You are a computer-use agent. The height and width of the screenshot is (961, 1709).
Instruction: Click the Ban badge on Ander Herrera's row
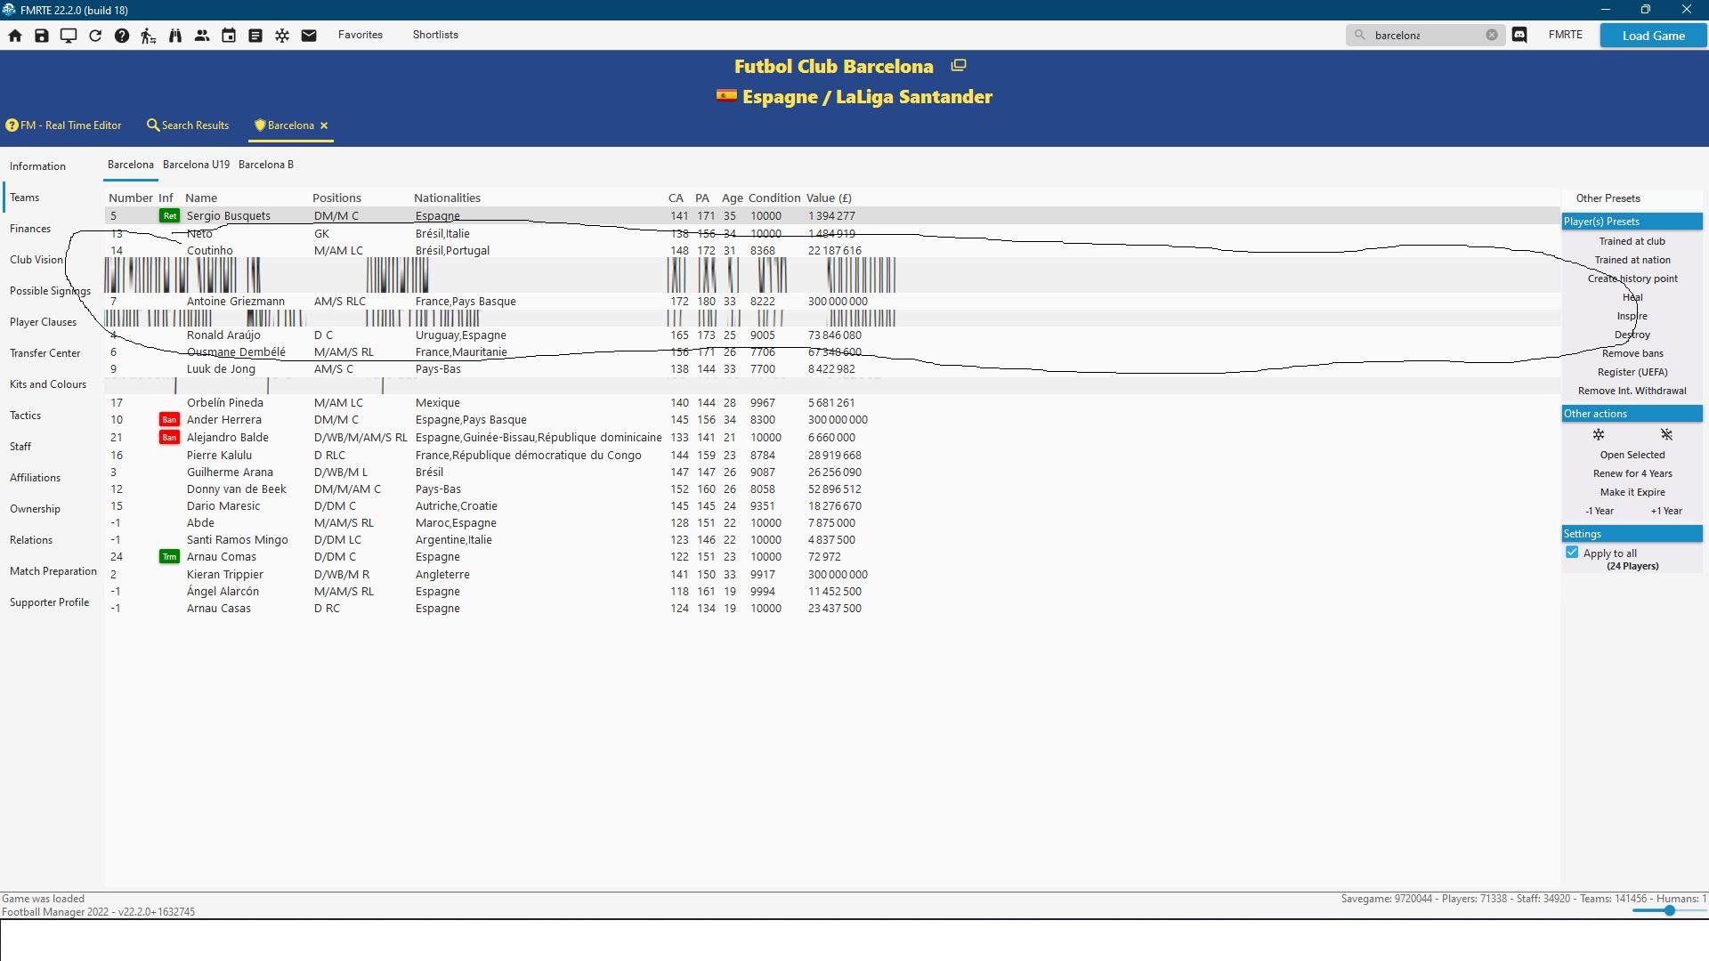[x=169, y=420]
